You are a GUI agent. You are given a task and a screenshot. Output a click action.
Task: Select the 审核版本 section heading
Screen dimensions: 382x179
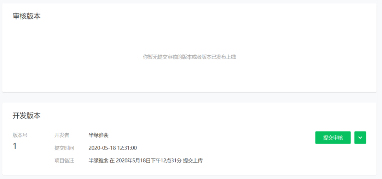(27, 16)
